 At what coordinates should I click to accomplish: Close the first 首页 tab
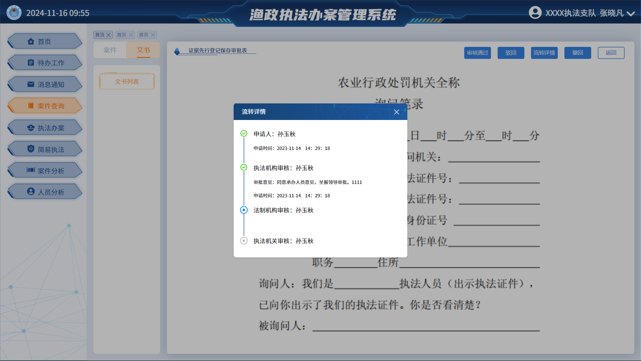point(108,35)
